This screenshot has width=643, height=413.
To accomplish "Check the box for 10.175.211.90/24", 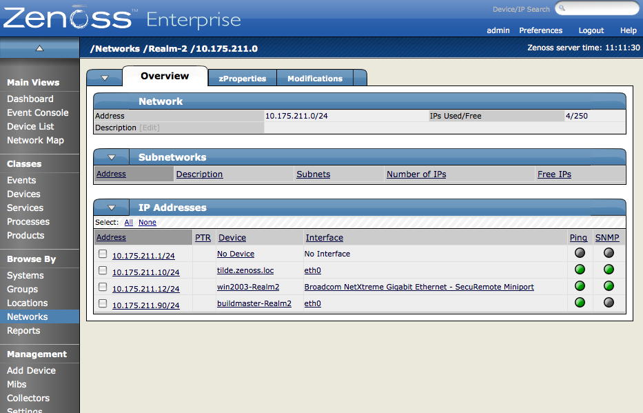I will tap(103, 303).
